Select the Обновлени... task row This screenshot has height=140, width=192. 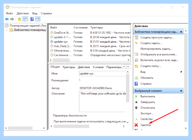coord(90,51)
